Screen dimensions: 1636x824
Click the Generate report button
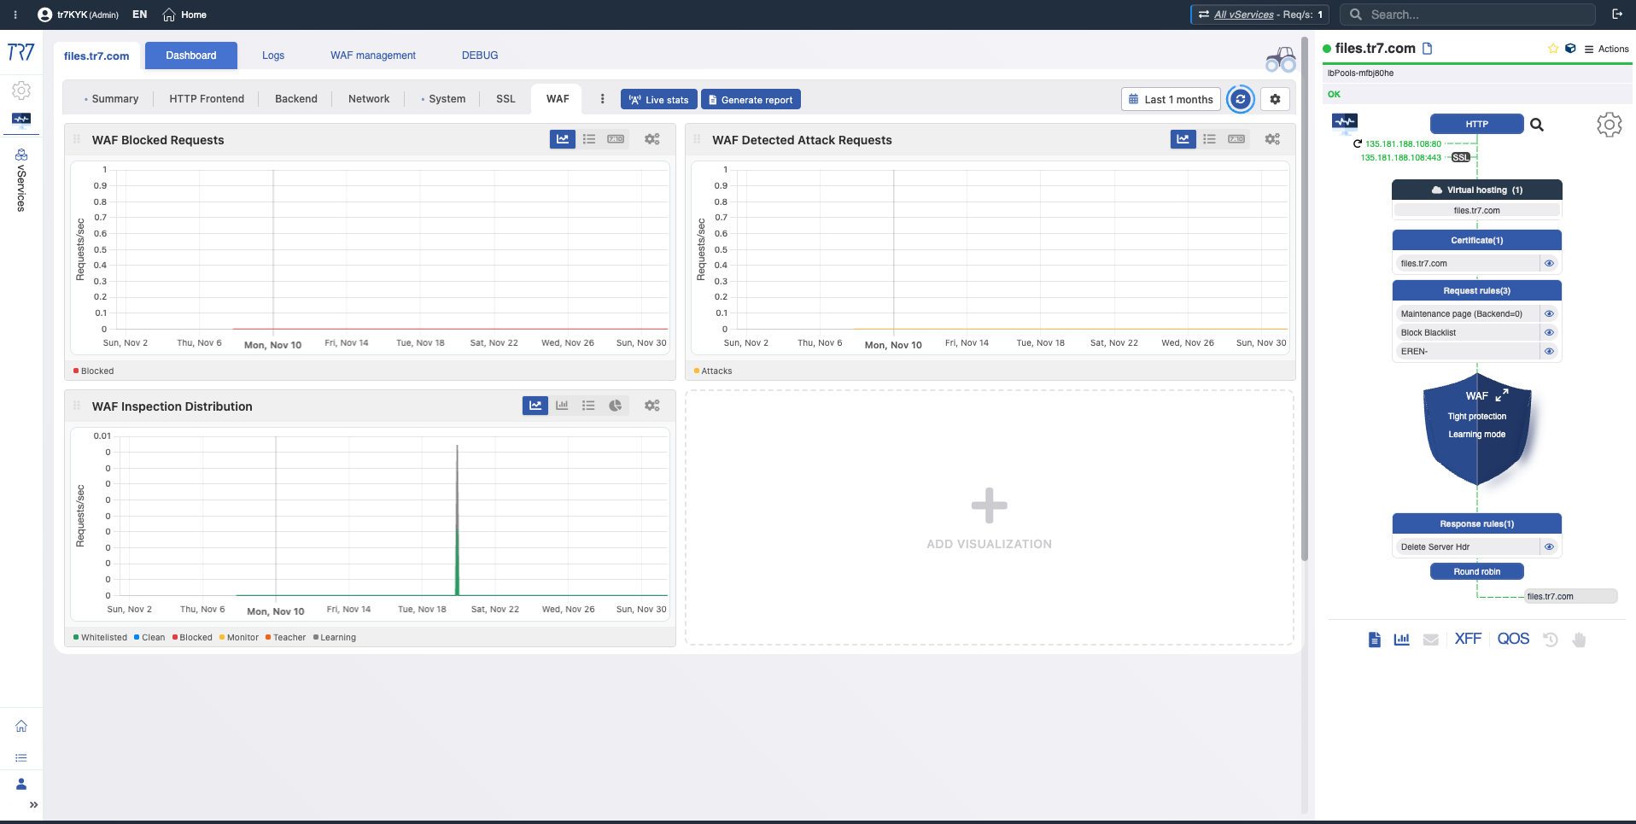(751, 100)
